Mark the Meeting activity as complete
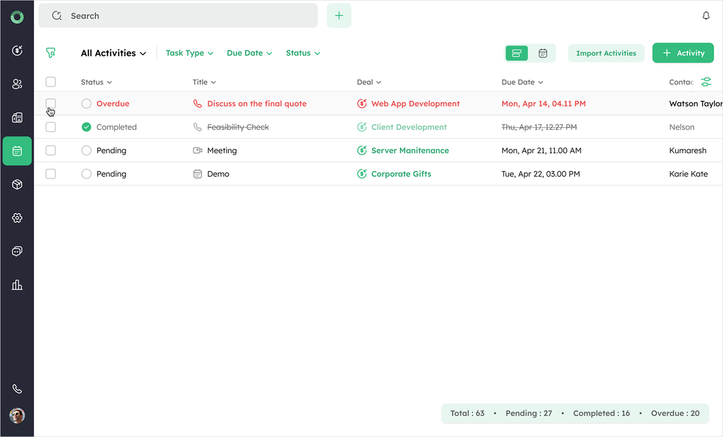723x437 pixels. pyautogui.click(x=86, y=151)
